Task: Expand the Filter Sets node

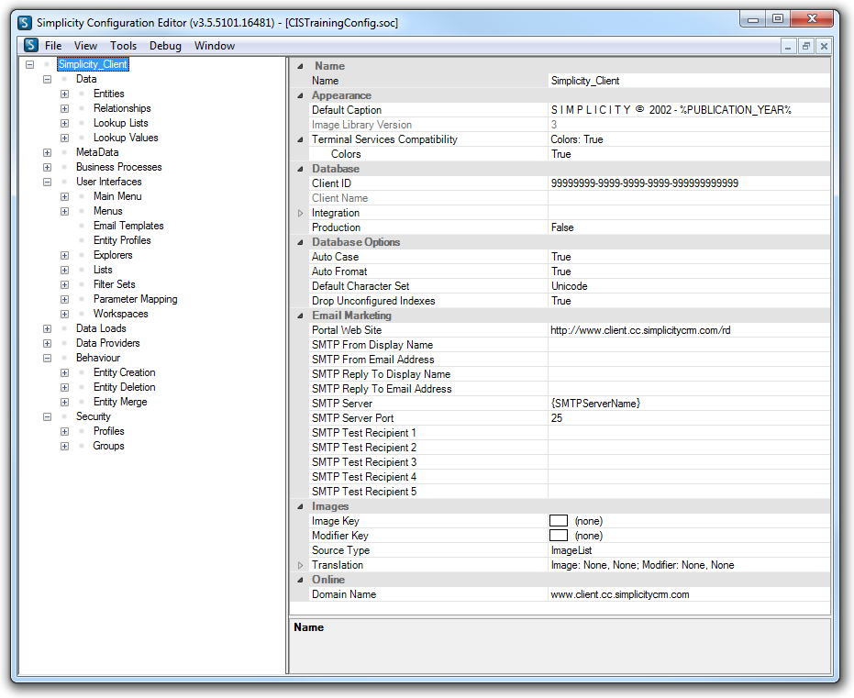Action: click(x=65, y=284)
